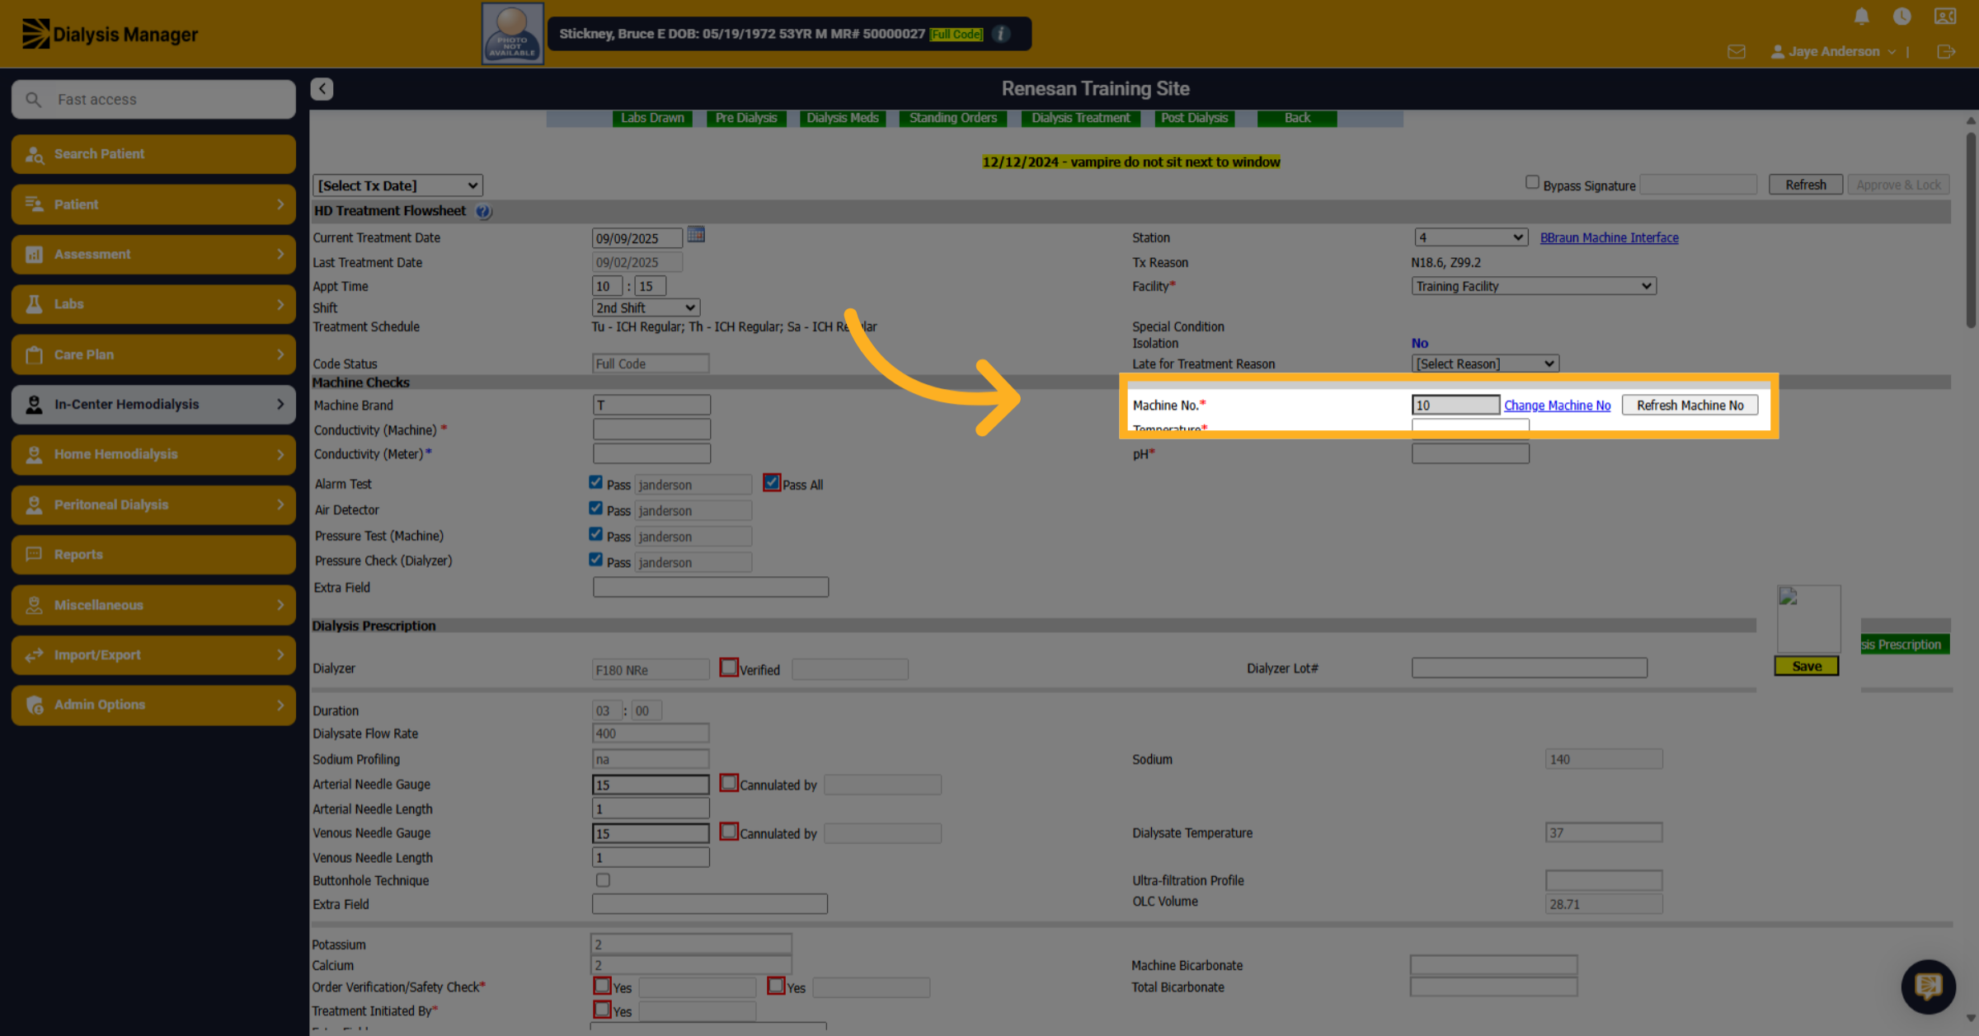
Task: Open the calendar picker for Current Treatment Date
Action: coord(696,235)
